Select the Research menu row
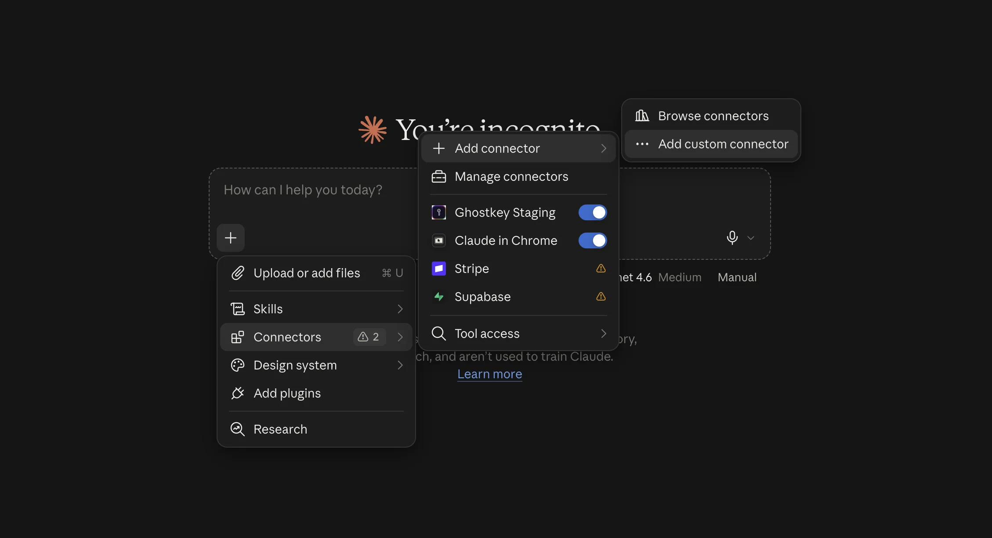The image size is (992, 538). pos(316,429)
